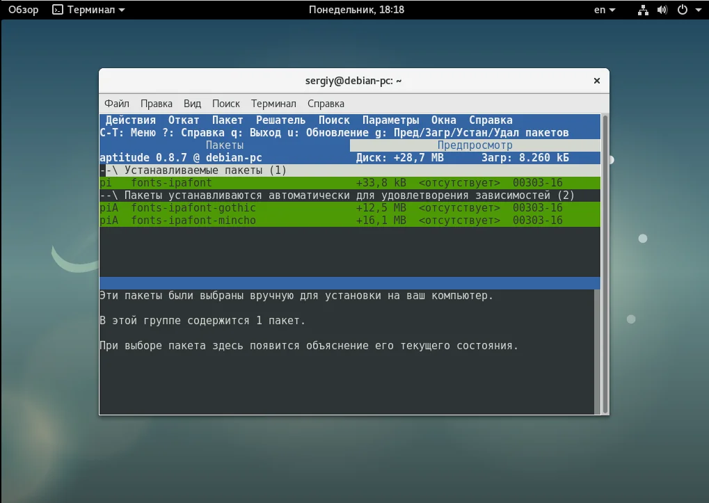Open the Терминал window menu
The image size is (709, 503).
tap(273, 104)
